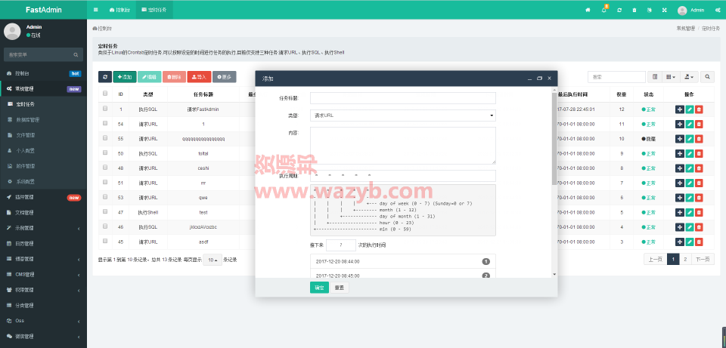The height and width of the screenshot is (348, 726).
Task: Check the checkbox for row ID 1
Action: pyautogui.click(x=105, y=109)
